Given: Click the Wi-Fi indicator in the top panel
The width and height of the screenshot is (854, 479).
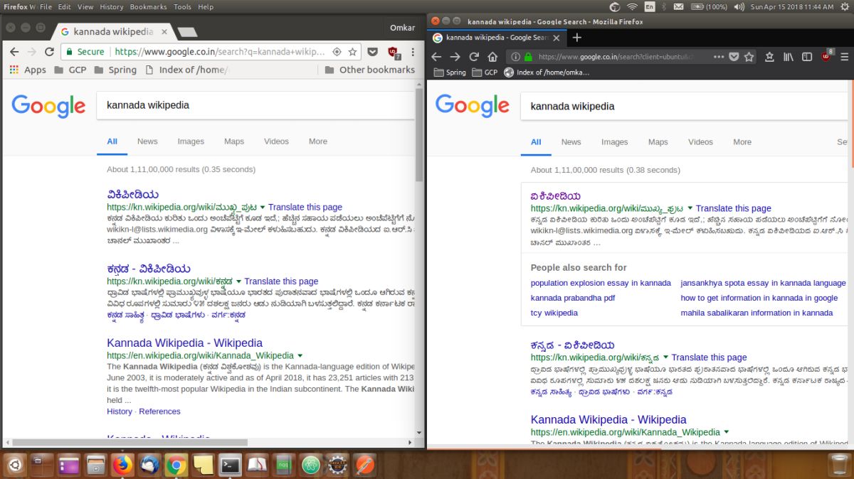Looking at the screenshot, I should (x=633, y=6).
